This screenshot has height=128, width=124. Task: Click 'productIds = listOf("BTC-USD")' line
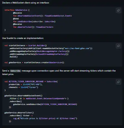25,84
